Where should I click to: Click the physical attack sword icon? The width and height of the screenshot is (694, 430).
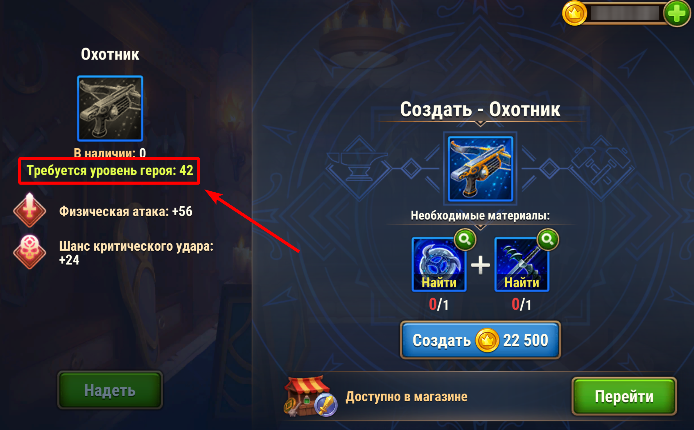(29, 211)
